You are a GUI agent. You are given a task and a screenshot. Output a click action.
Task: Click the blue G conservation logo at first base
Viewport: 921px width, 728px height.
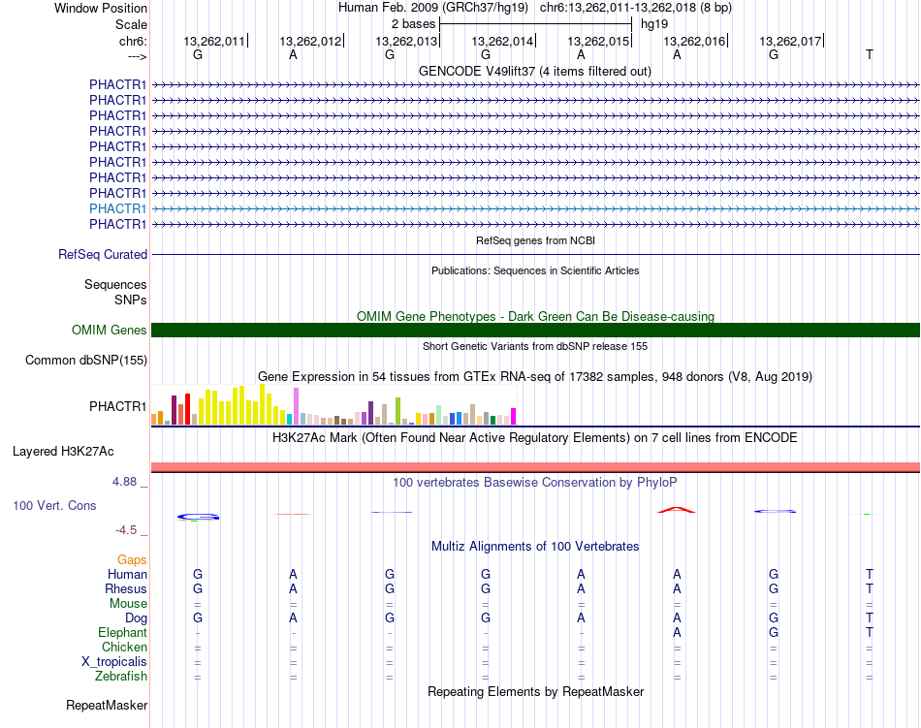[198, 517]
